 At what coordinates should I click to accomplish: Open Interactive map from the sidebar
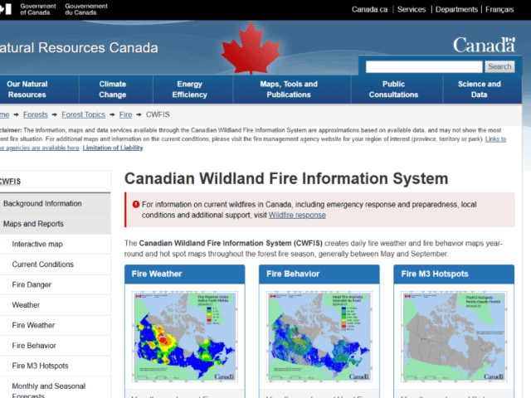point(56,244)
